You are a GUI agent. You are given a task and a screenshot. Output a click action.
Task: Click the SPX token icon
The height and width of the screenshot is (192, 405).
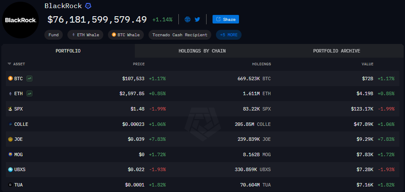(10, 109)
